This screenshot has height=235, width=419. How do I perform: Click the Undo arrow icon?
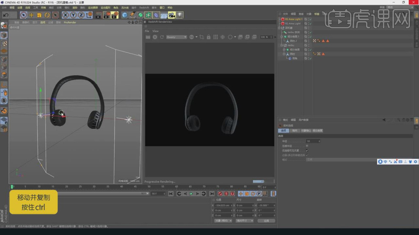tap(6, 15)
